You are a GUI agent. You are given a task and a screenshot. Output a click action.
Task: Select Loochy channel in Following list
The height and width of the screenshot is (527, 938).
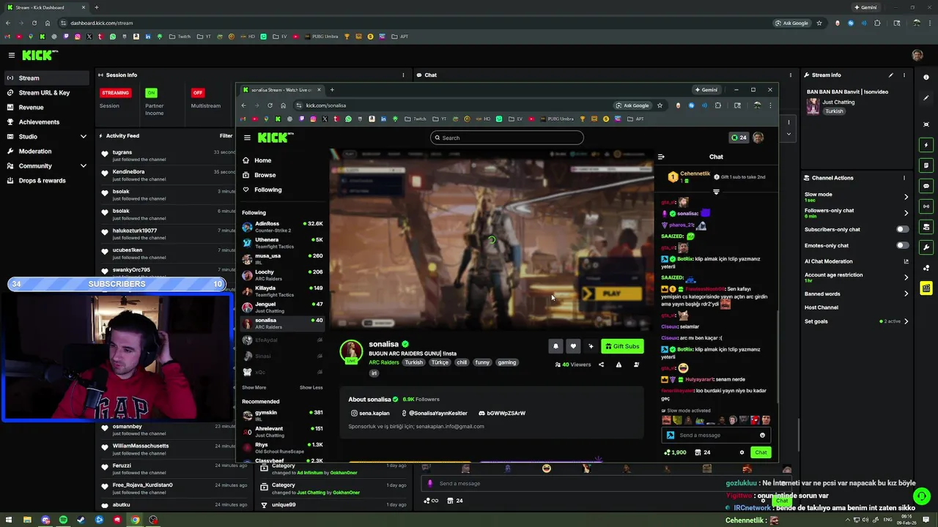(x=282, y=274)
